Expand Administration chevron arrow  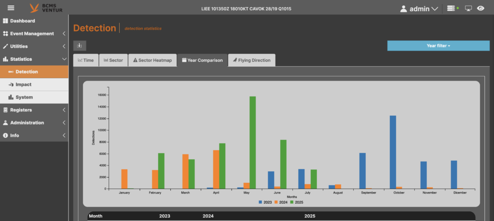click(x=64, y=123)
